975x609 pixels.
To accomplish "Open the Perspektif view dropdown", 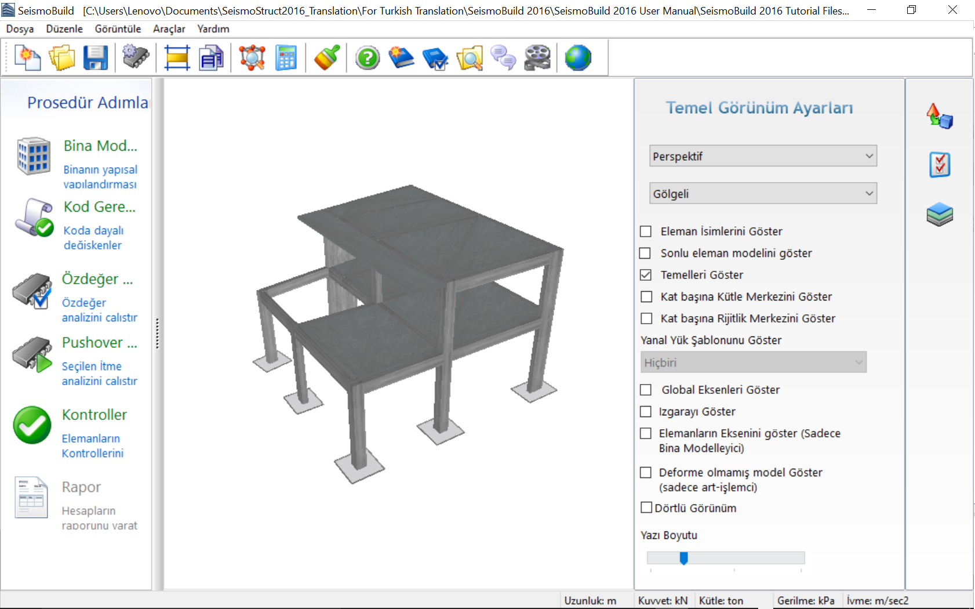I will [762, 156].
